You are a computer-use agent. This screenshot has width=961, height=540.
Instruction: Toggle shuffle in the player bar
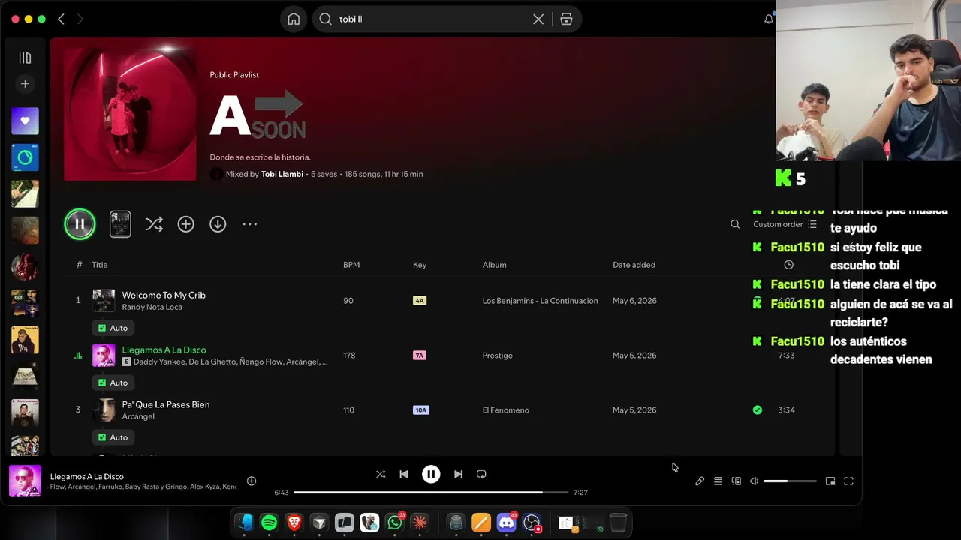click(x=381, y=474)
